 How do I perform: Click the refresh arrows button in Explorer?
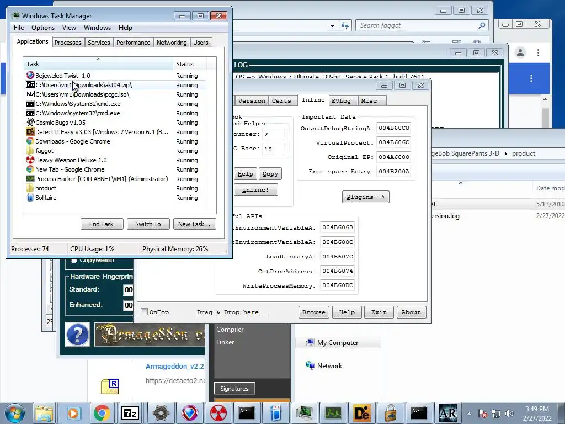(x=345, y=25)
